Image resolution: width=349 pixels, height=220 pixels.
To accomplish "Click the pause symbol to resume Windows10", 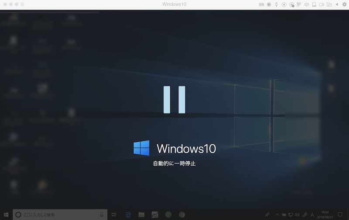I will [x=174, y=100].
